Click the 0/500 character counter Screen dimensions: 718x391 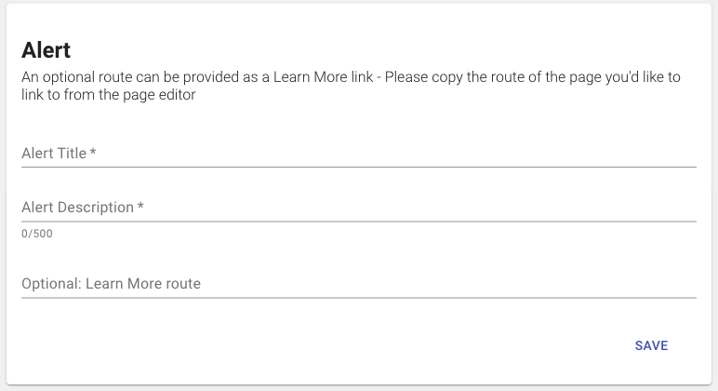point(37,234)
